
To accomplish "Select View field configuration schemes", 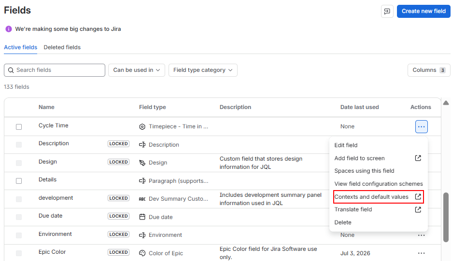I will pos(379,184).
